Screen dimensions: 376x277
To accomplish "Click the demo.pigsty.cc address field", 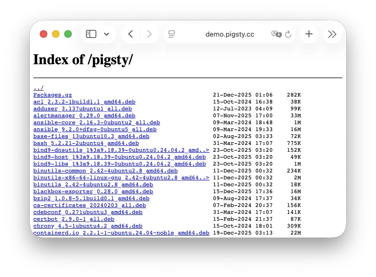I will point(229,34).
